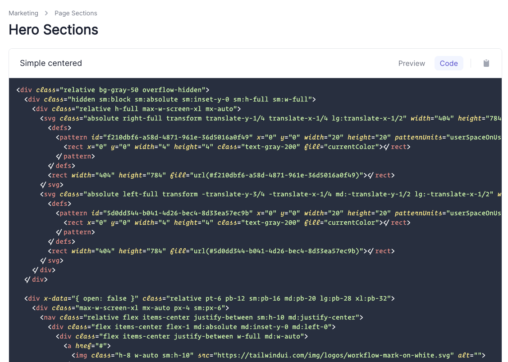Click the svg line with absolute left-full
Screen dimensions: 508x362
(x=270, y=194)
